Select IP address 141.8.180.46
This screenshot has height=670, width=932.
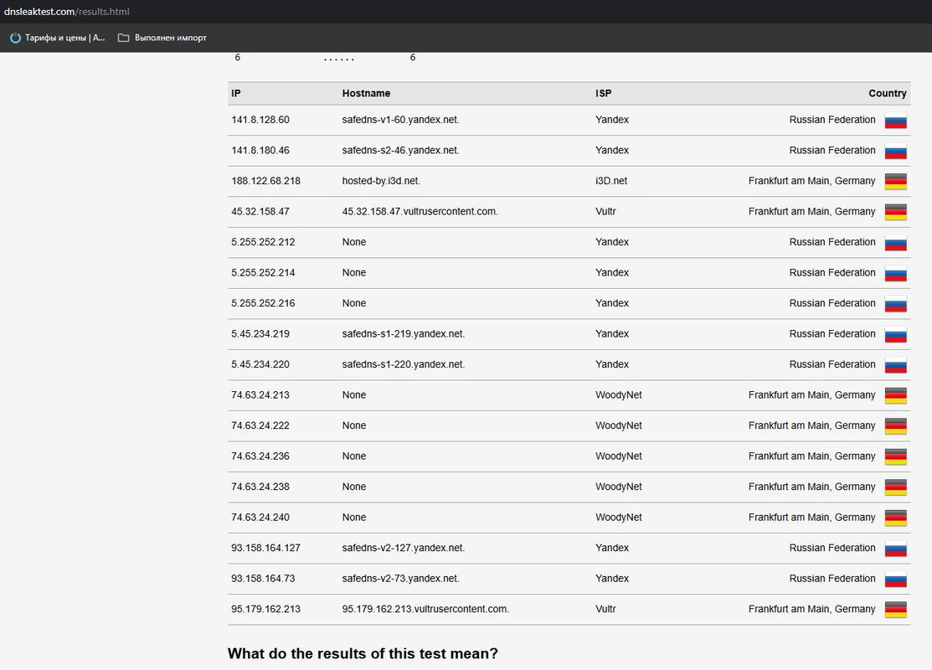click(x=260, y=151)
